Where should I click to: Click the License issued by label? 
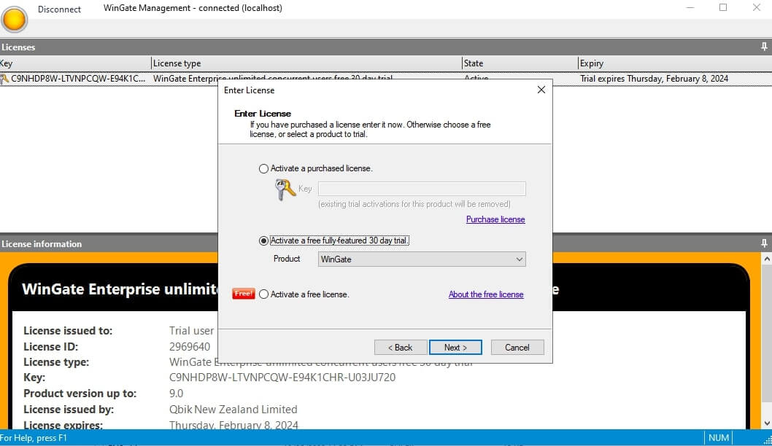click(x=69, y=409)
